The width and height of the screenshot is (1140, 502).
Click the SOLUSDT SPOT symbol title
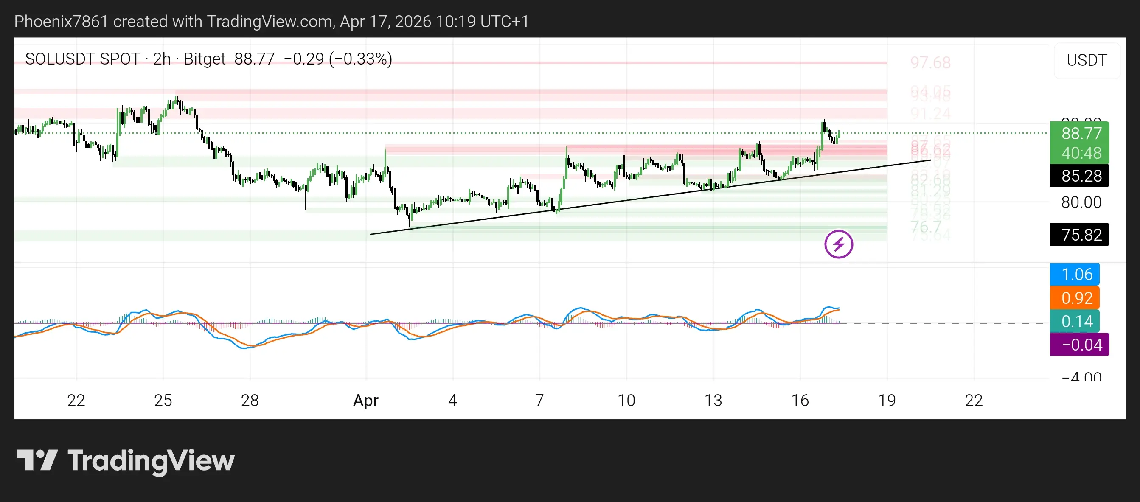[x=82, y=59]
